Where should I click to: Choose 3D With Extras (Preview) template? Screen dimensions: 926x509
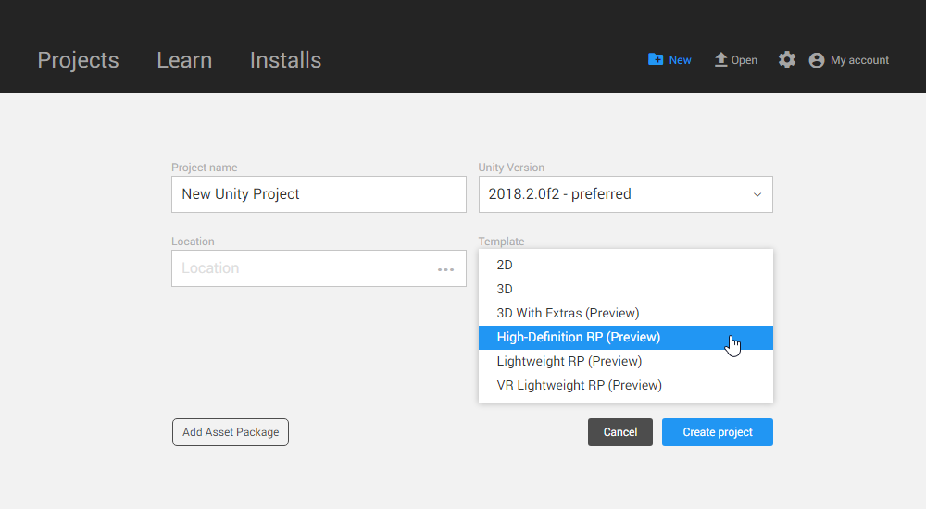pos(568,313)
